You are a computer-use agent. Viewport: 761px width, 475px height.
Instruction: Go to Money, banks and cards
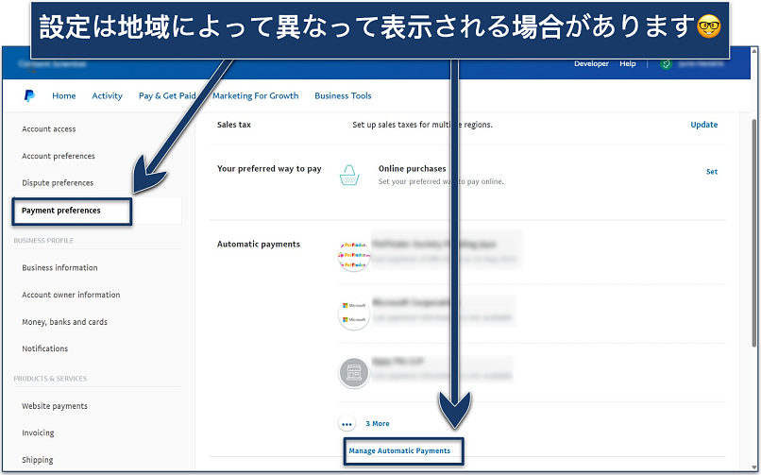click(64, 322)
